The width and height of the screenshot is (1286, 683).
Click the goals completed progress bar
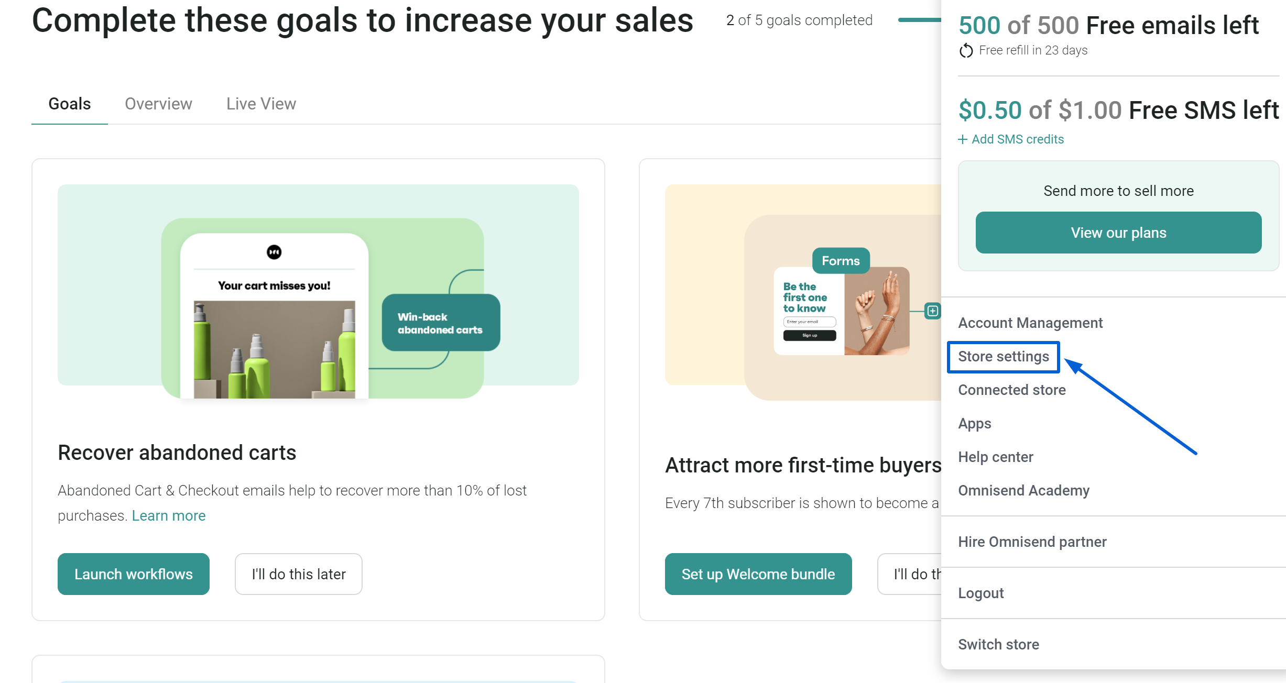[x=920, y=20]
